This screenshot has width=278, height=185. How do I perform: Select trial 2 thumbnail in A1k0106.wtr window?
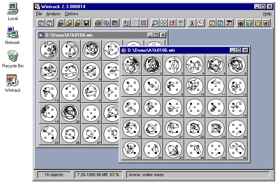click(152, 65)
